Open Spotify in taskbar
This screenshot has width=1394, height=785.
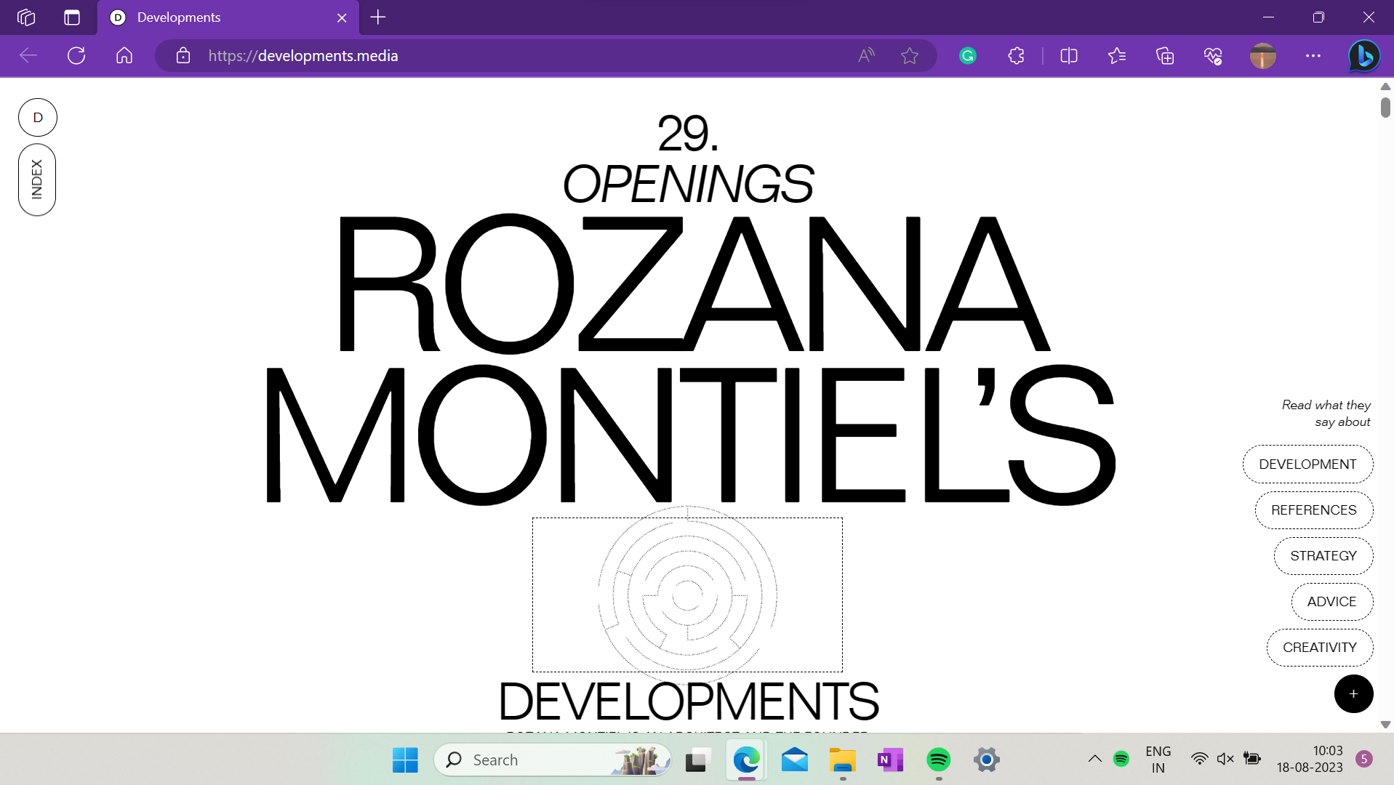click(x=938, y=760)
